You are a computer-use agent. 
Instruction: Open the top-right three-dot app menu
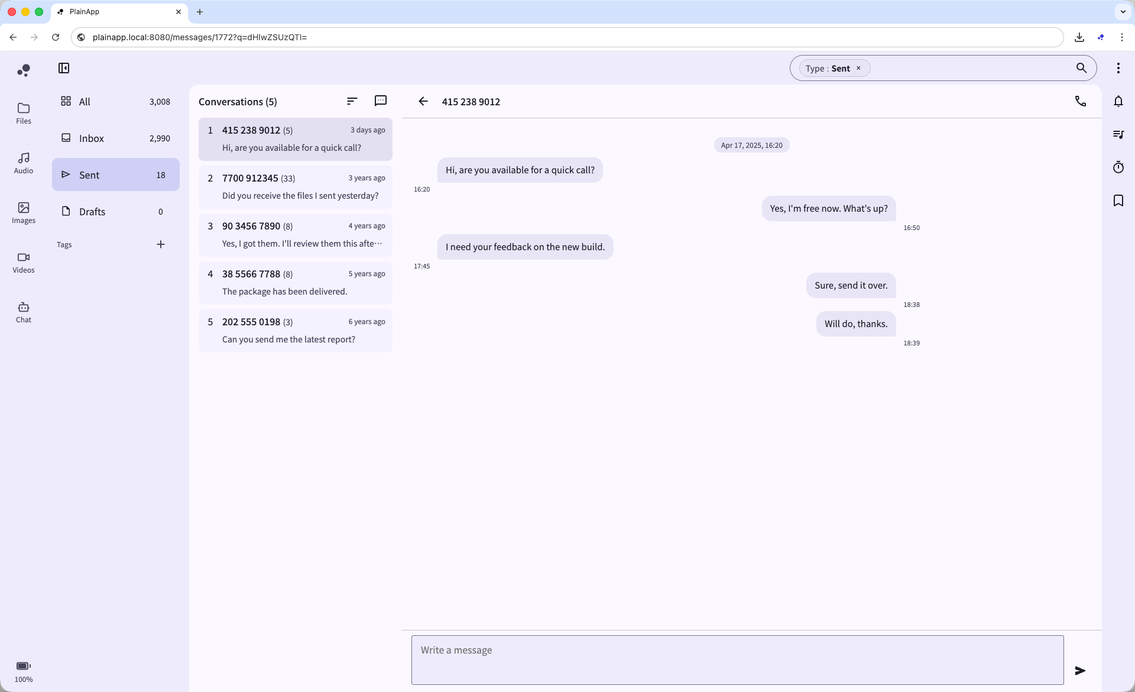1118,68
